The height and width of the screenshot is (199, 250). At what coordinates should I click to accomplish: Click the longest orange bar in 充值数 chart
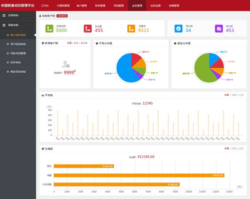pyautogui.click(x=139, y=175)
